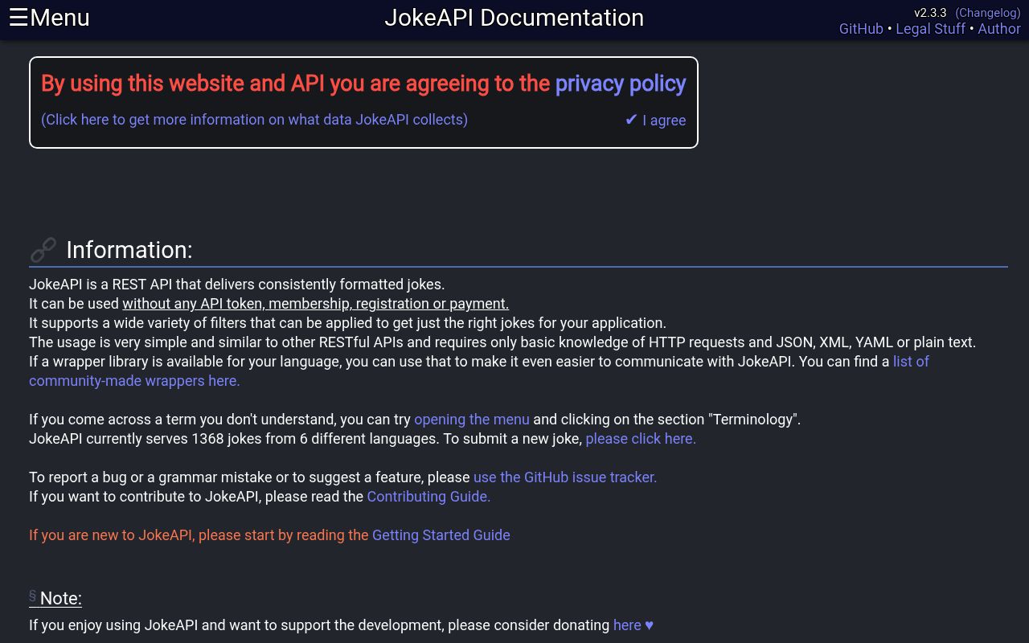1029x643 pixels.
Task: Click 'please click here' to submit joke
Action: click(x=640, y=439)
